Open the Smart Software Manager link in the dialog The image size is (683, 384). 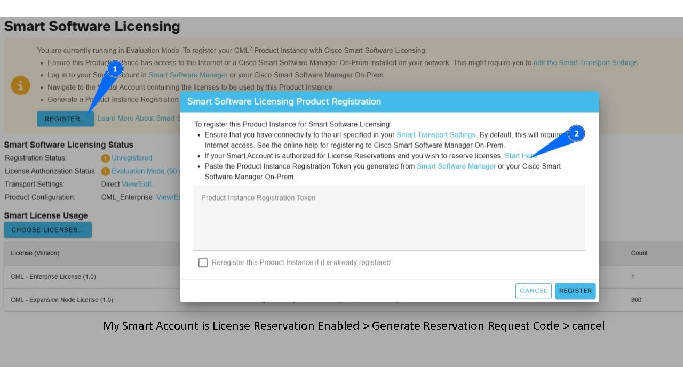pyautogui.click(x=456, y=166)
